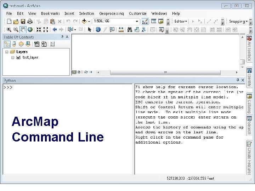Open the Identify side tab

(x=249, y=77)
